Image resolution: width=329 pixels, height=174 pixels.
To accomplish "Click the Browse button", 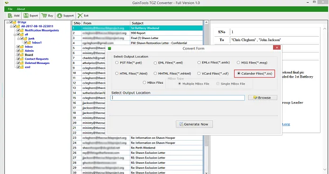I will [x=263, y=98].
